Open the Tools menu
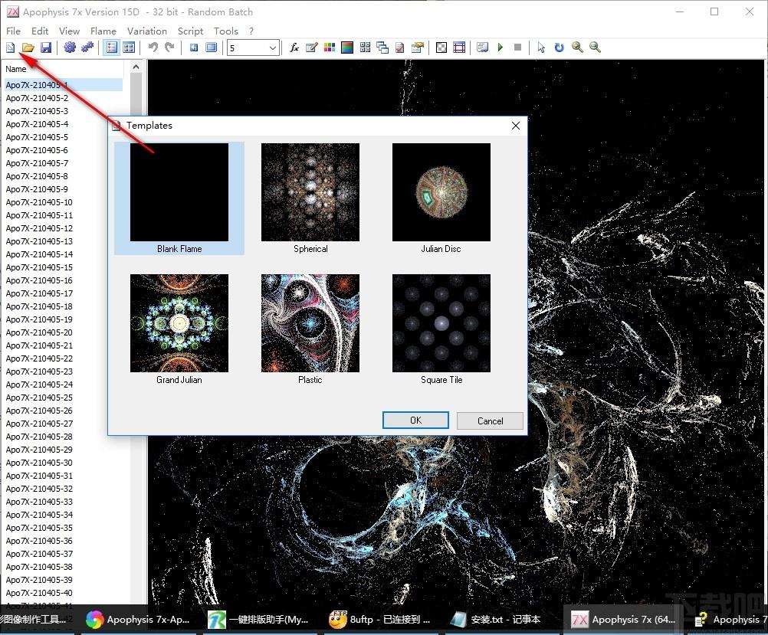768x635 pixels. [x=226, y=31]
